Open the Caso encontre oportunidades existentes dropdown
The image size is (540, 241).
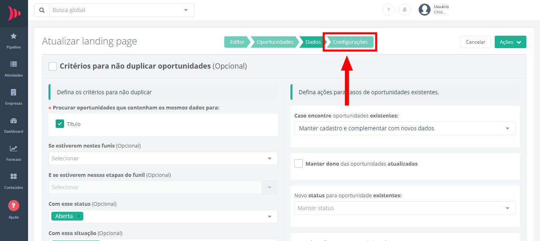pyautogui.click(x=405, y=128)
